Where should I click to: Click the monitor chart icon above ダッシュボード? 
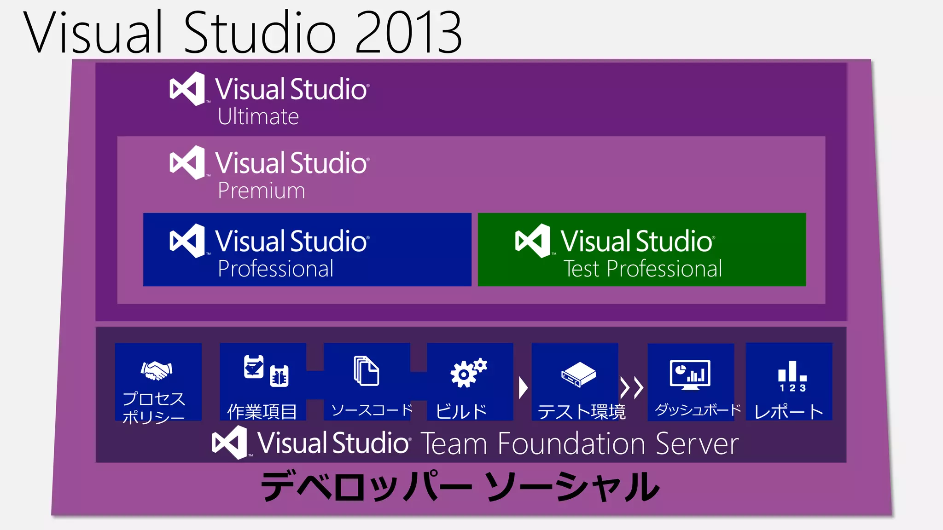[690, 375]
